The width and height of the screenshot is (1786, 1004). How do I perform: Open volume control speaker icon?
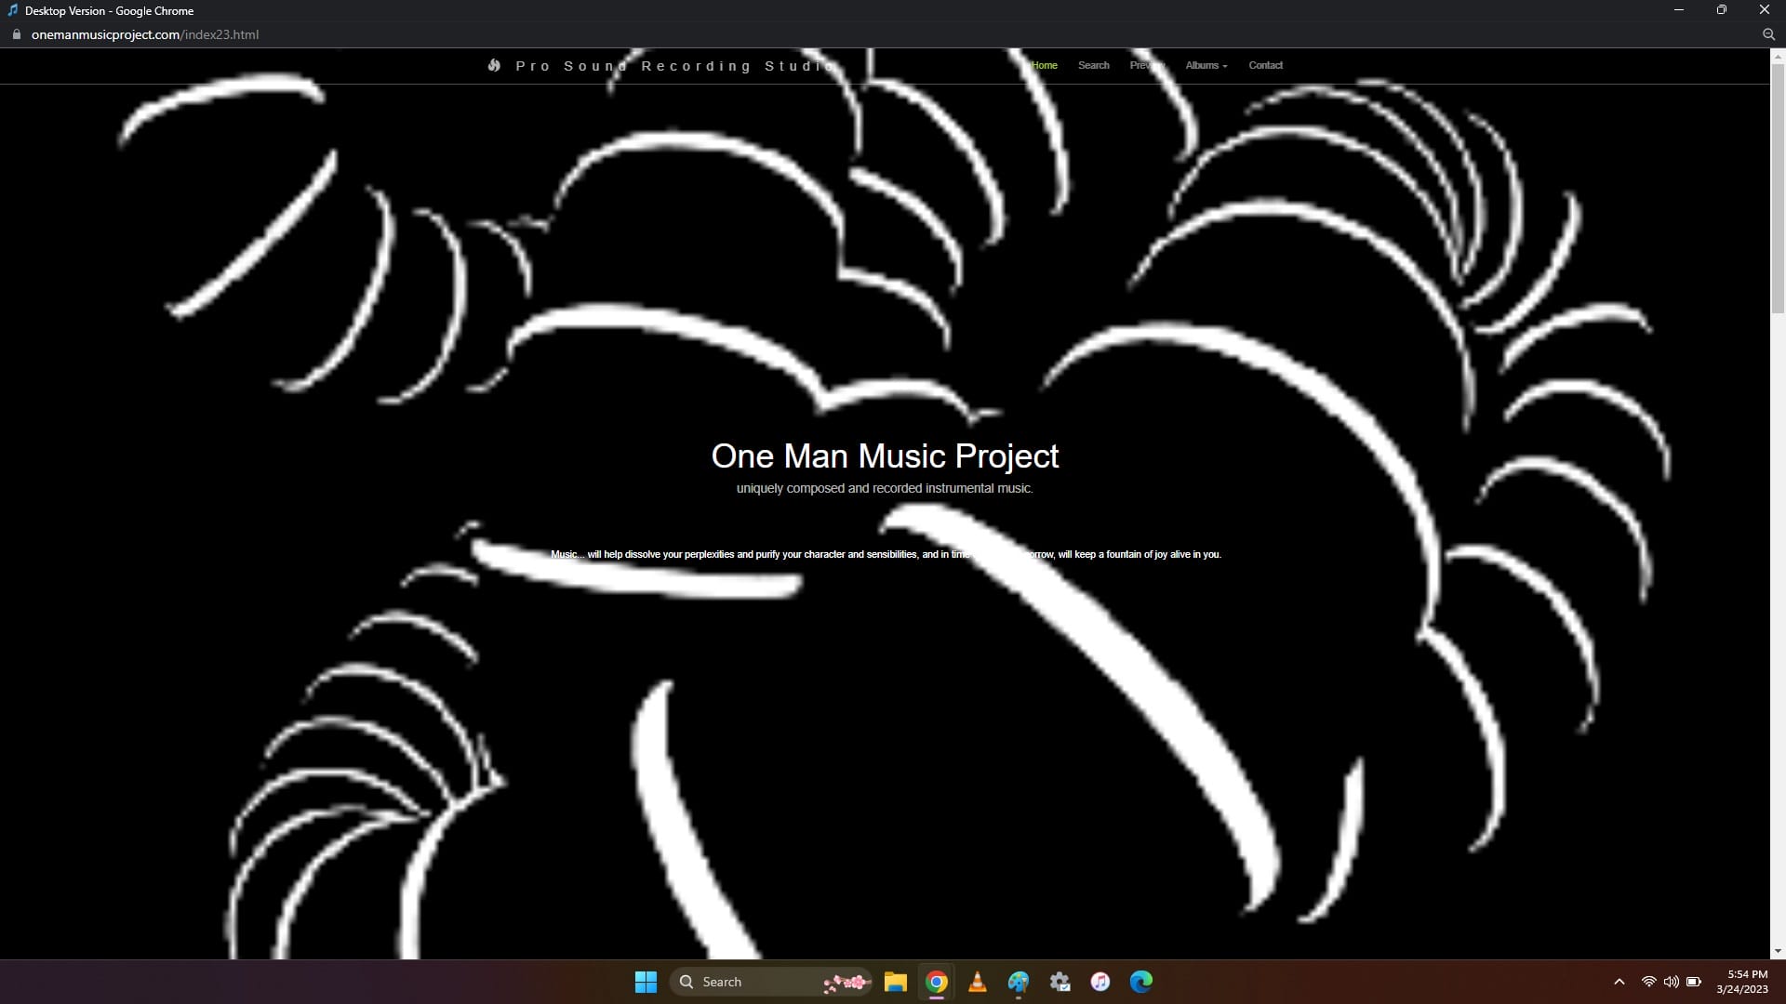[x=1671, y=982]
